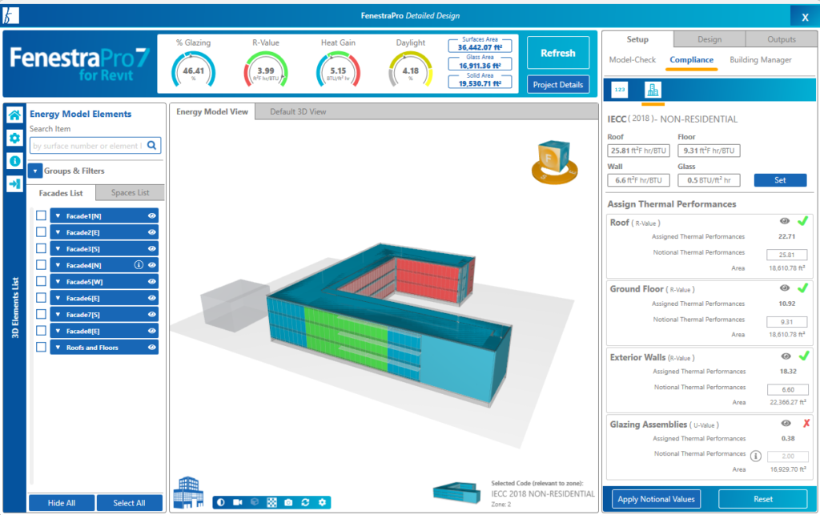Toggle the half-circle contrast icon in view toolbar
The height and width of the screenshot is (515, 820).
coord(221,502)
